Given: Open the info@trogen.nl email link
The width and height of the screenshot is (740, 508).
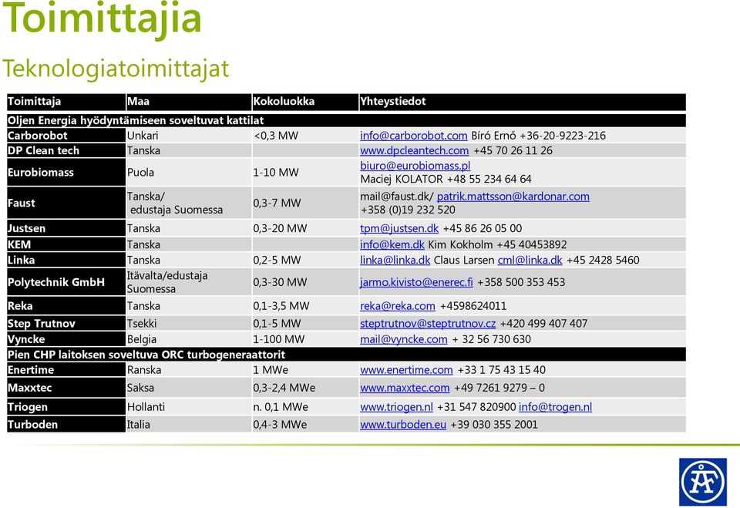Looking at the screenshot, I should click(x=556, y=407).
